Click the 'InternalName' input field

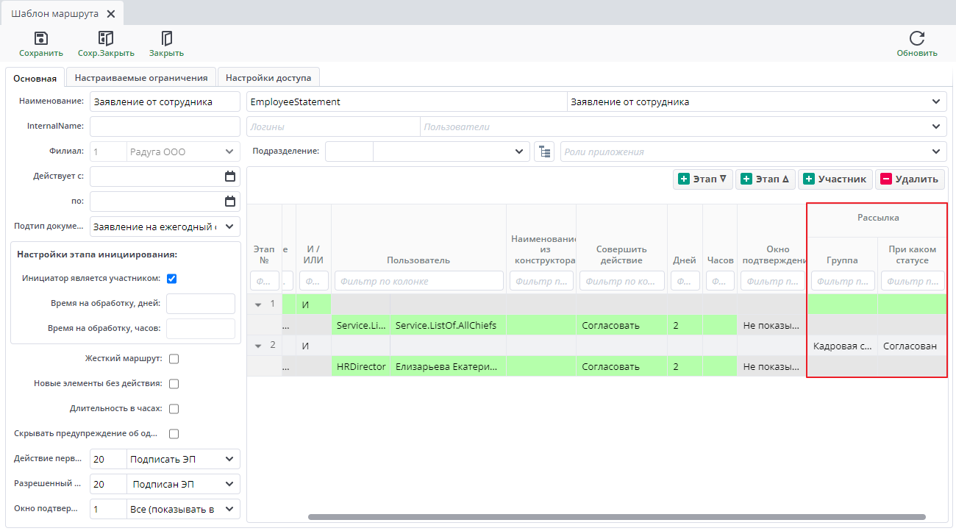point(165,126)
